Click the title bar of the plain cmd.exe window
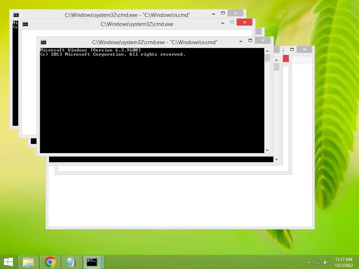The width and height of the screenshot is (359, 269). click(137, 24)
